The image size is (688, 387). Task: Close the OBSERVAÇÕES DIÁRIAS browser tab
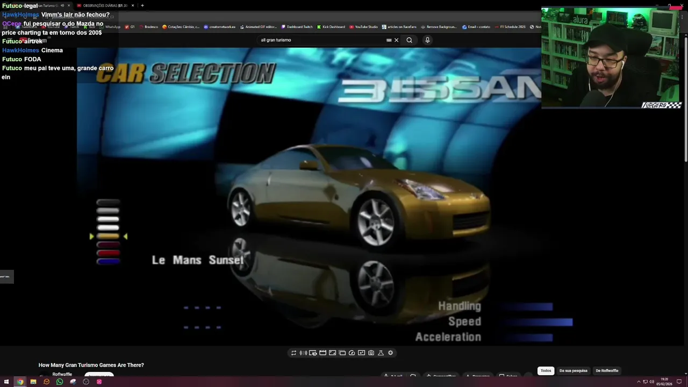tap(133, 5)
